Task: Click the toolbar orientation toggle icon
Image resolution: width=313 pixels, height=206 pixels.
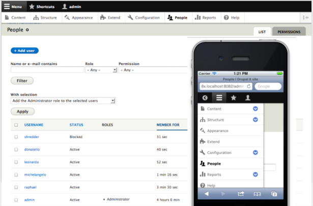Action: [x=306, y=18]
